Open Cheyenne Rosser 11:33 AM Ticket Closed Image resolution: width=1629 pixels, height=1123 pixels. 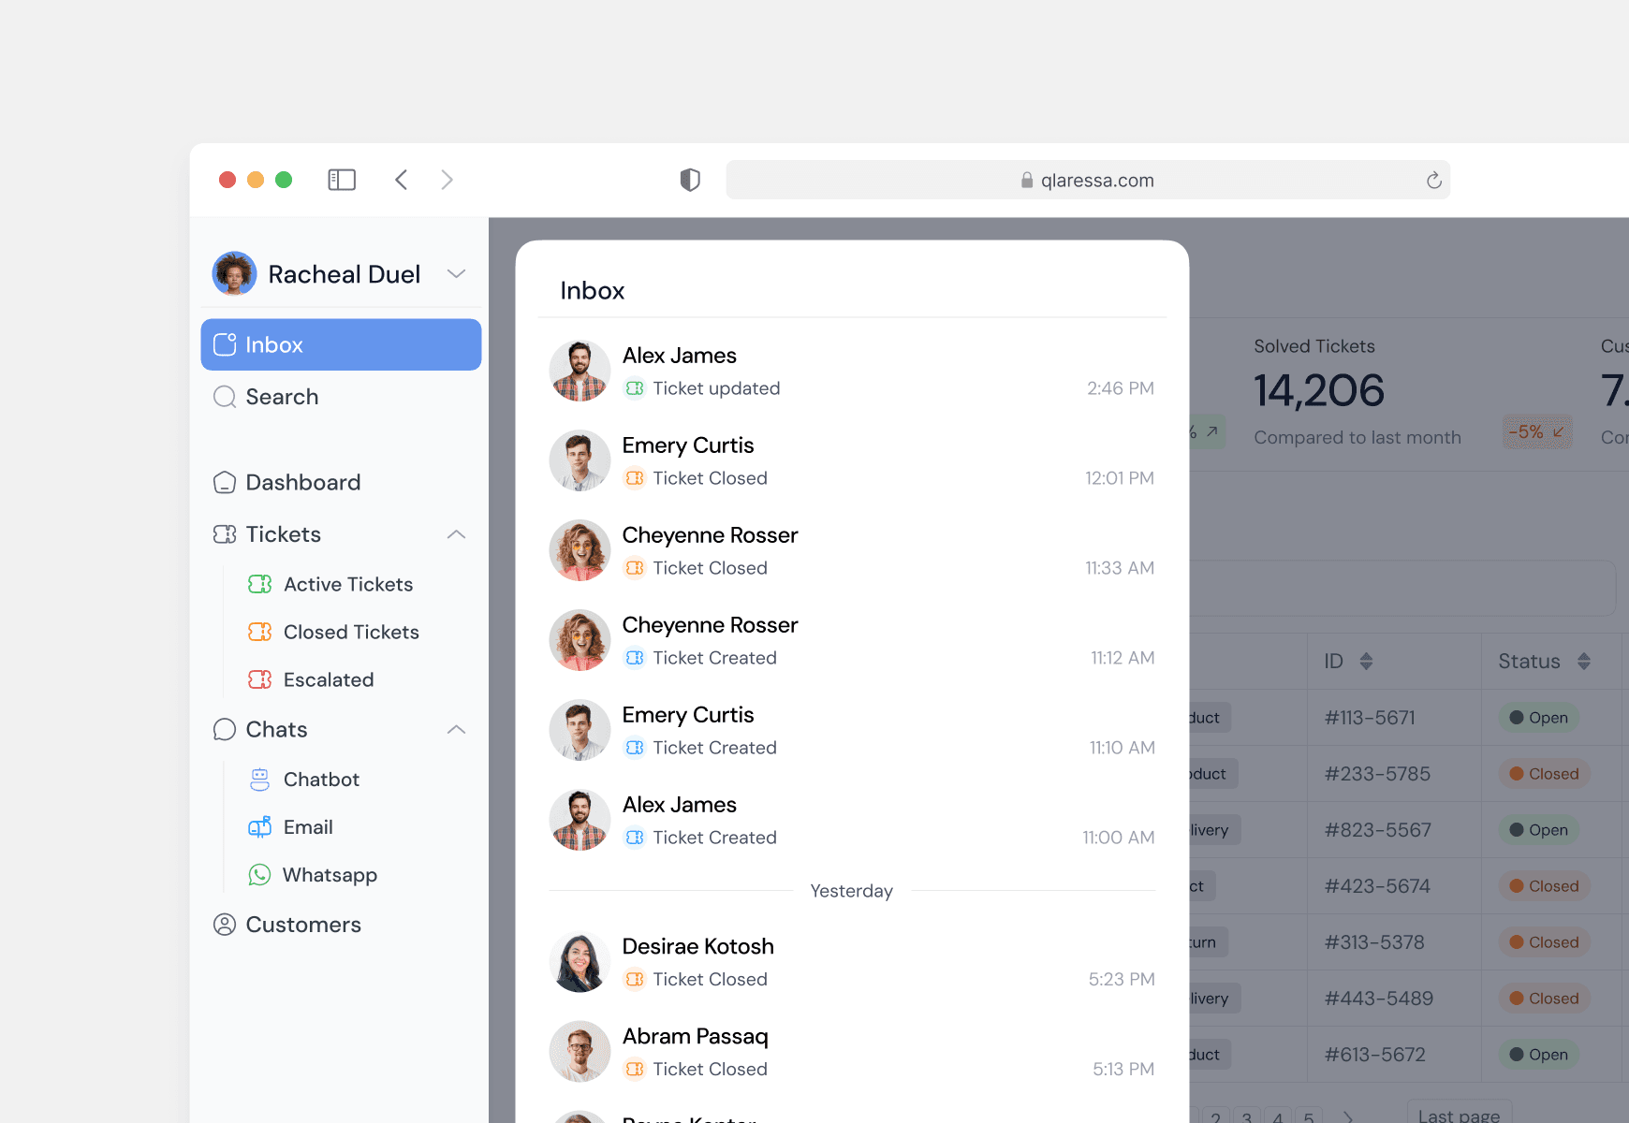[851, 550]
